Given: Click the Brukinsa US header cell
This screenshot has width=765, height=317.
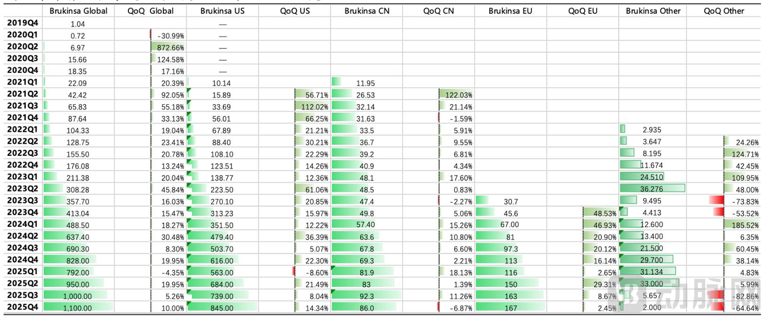Looking at the screenshot, I should (222, 11).
